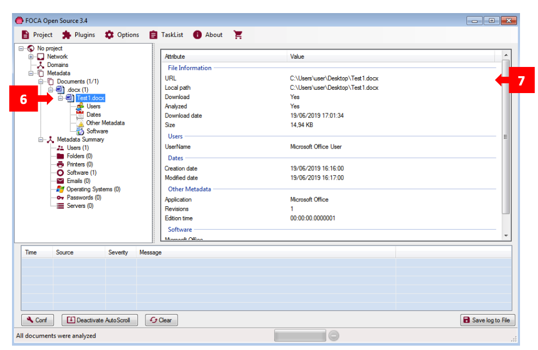Image resolution: width=538 pixels, height=350 pixels.
Task: Click the UserName row value Microsoft Office User
Action: click(316, 146)
